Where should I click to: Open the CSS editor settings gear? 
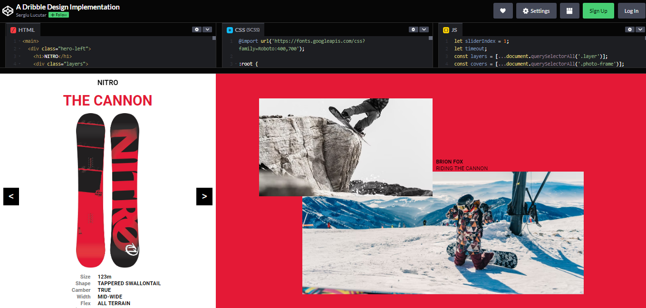[413, 29]
